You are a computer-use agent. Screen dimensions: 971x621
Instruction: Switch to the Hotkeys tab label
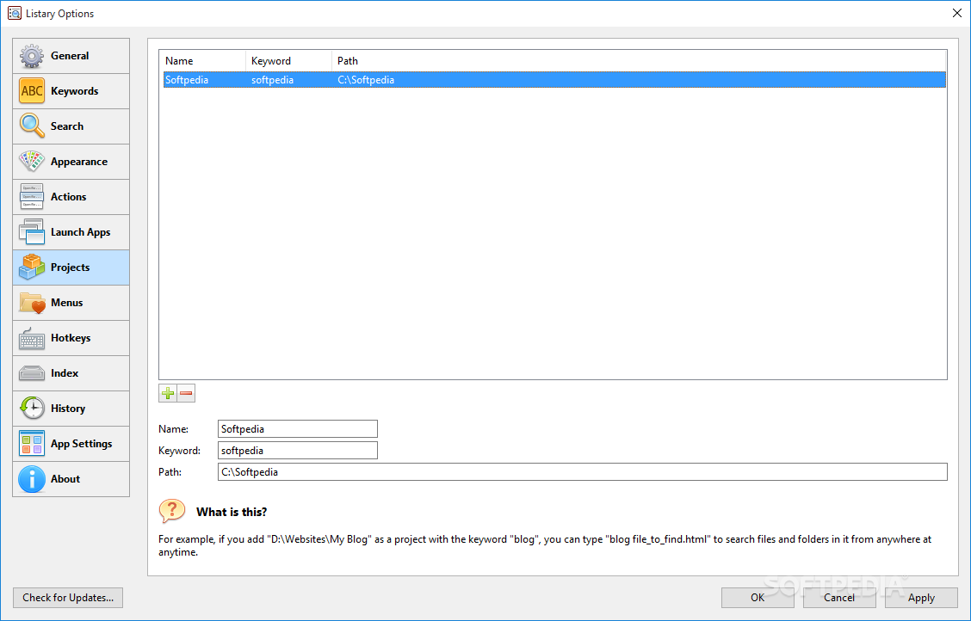pyautogui.click(x=71, y=338)
